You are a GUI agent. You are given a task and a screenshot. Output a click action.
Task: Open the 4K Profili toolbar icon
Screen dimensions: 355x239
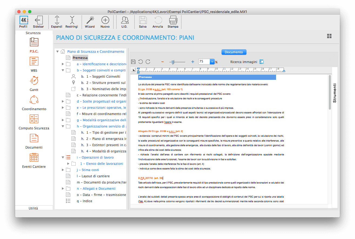tap(24, 20)
